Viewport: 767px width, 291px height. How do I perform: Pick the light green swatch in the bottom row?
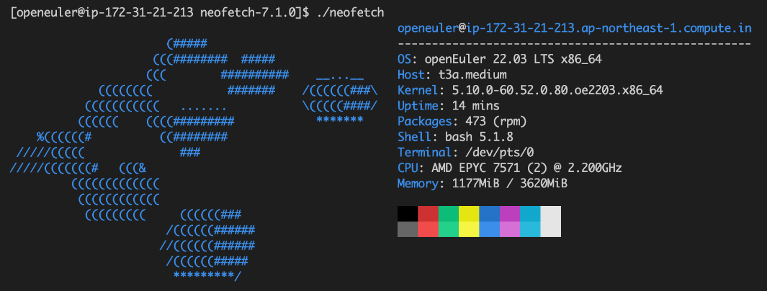pos(448,229)
